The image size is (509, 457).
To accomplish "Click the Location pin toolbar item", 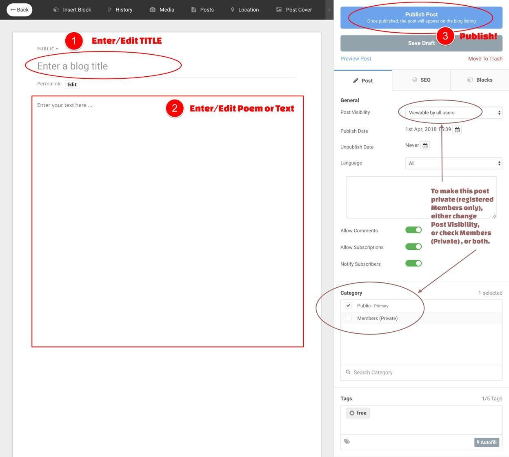I will 244,10.
